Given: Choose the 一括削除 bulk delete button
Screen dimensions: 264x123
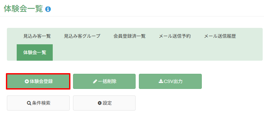Looking at the screenshot, I should point(104,81).
